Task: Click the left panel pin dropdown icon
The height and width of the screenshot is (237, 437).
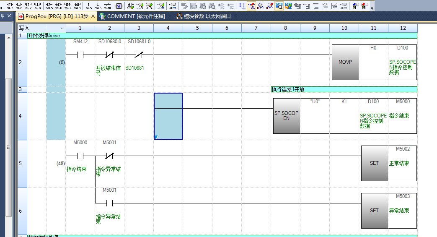Action: click(x=3, y=16)
